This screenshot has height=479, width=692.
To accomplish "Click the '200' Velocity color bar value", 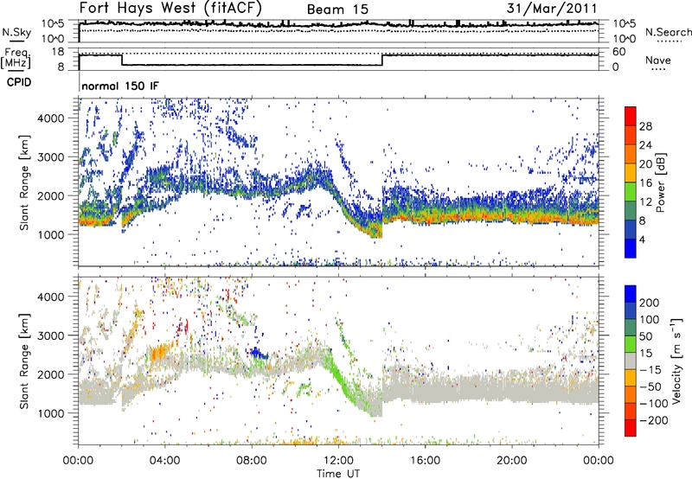I will click(650, 303).
